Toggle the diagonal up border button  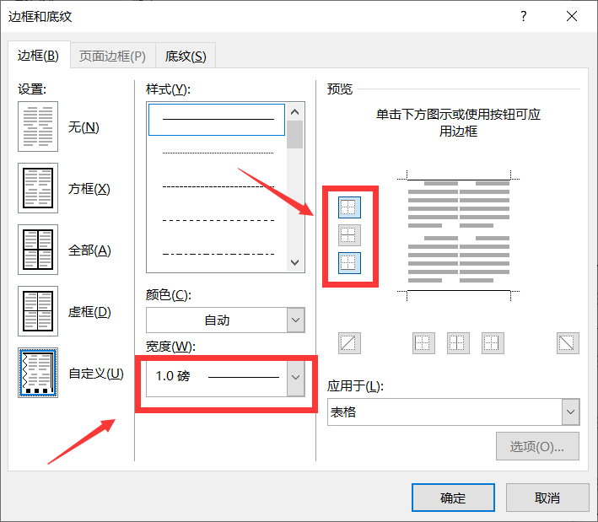point(349,343)
